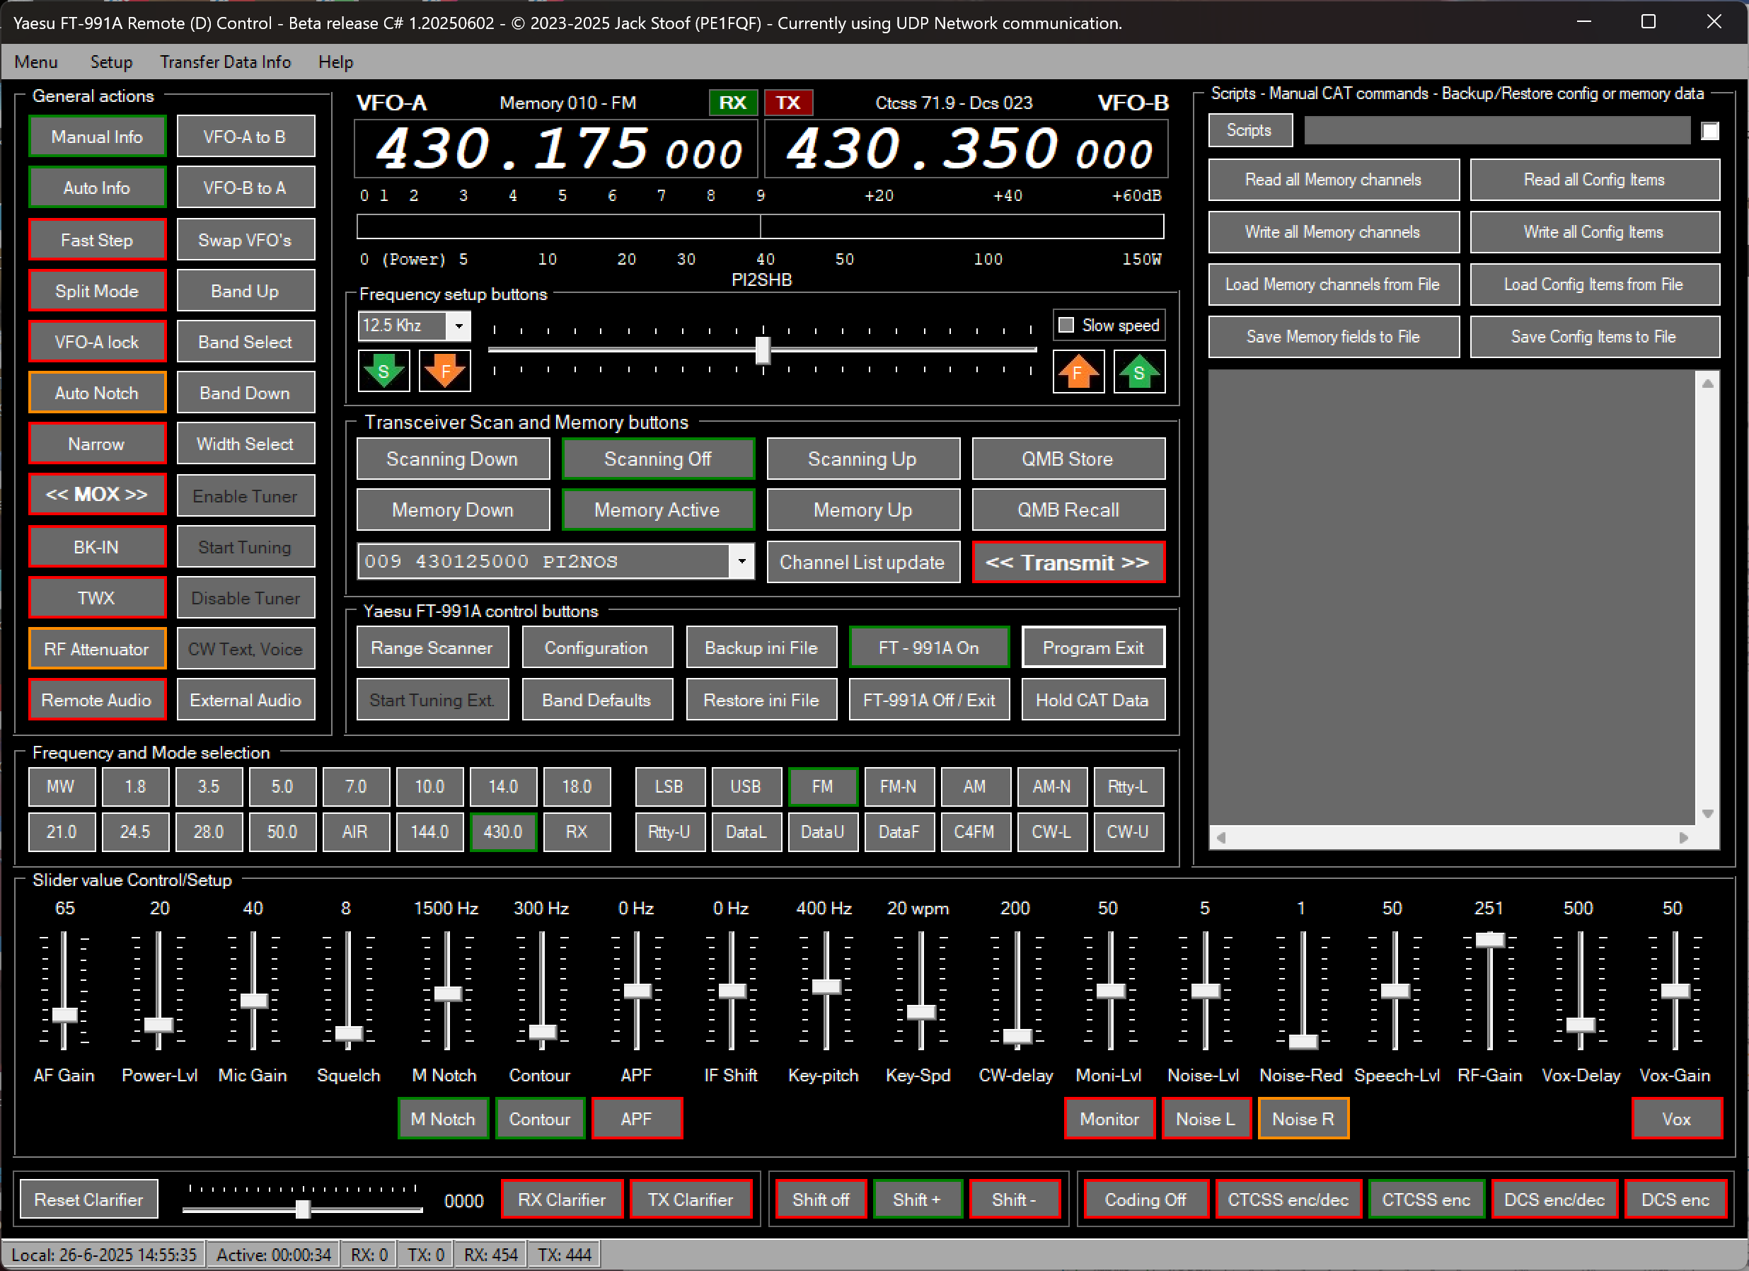Click the Range Scanner button
The width and height of the screenshot is (1749, 1271).
point(432,648)
